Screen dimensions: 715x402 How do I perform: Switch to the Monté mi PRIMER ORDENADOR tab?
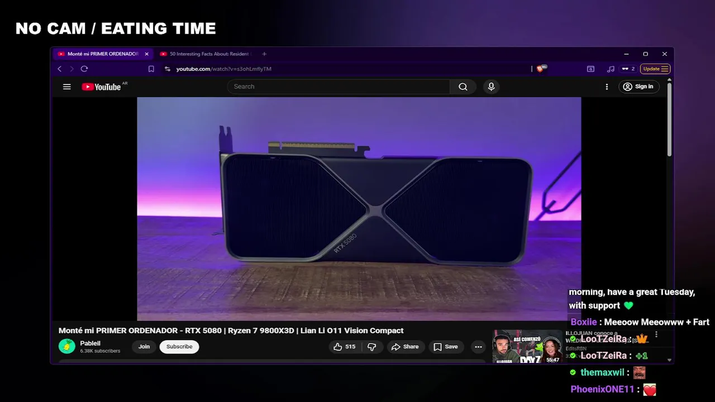[103, 54]
